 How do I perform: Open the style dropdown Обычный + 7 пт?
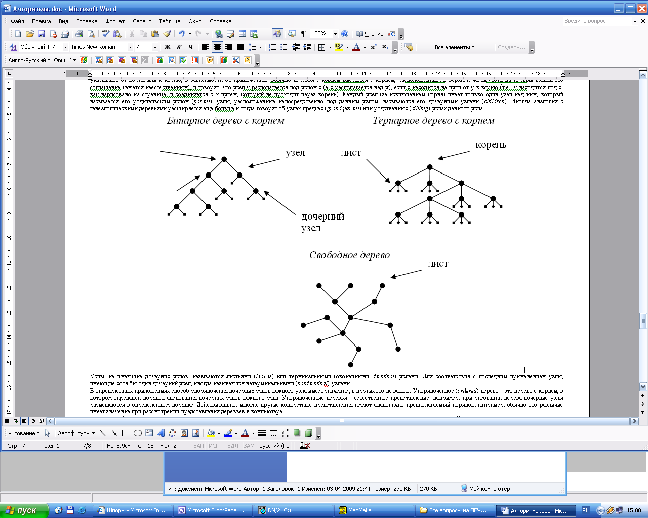click(65, 47)
